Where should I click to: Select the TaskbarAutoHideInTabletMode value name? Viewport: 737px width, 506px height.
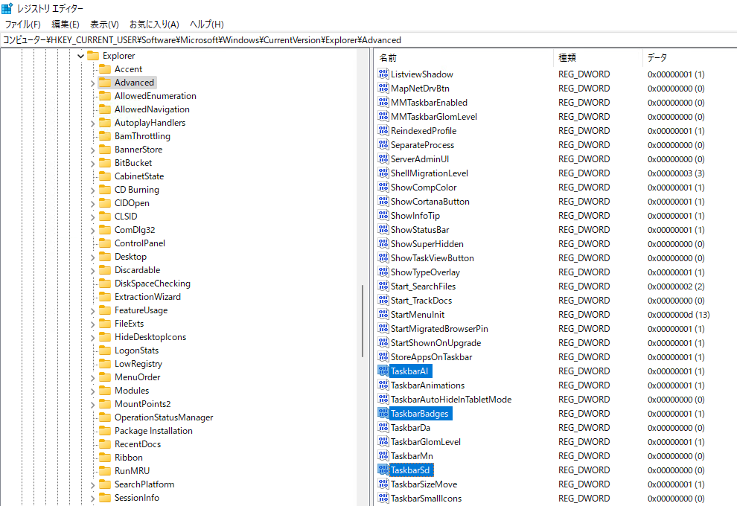pos(451,400)
